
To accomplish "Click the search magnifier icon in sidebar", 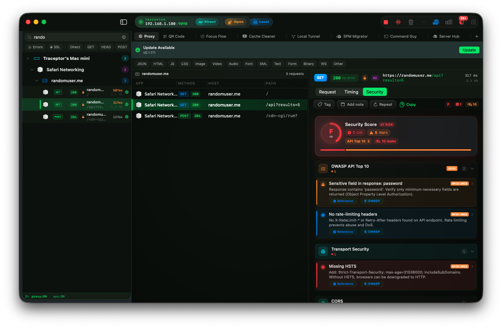I will point(29,37).
